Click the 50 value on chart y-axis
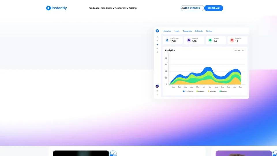Image resolution: width=277 pixels, height=156 pixels. (166, 71)
